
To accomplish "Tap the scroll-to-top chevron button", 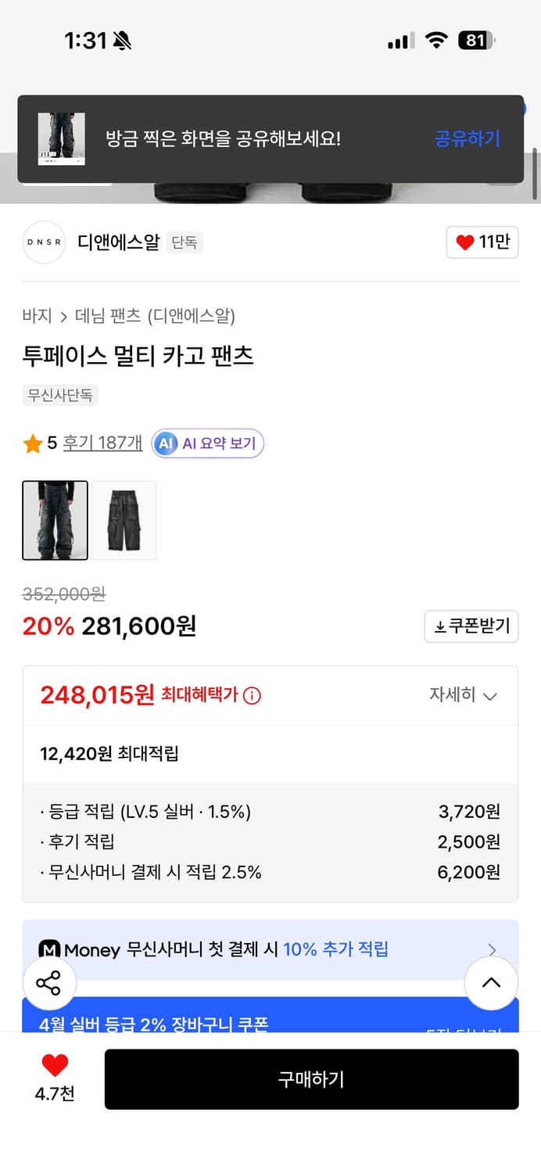I will [x=492, y=983].
